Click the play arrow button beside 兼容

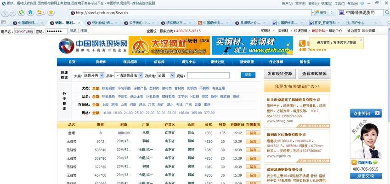tap(332, 12)
